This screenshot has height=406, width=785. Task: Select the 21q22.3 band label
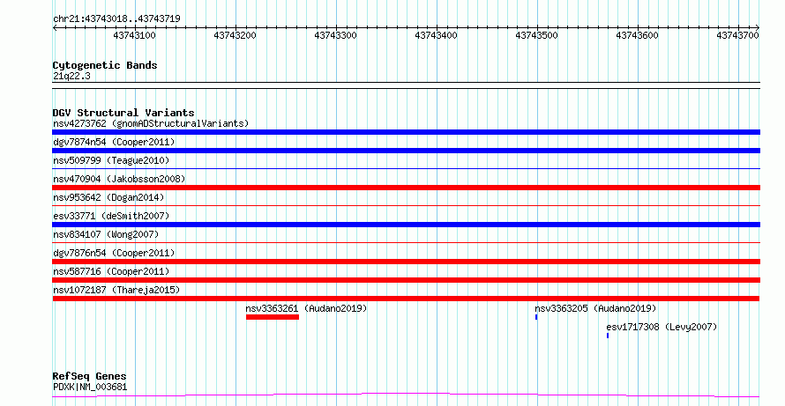(71, 77)
